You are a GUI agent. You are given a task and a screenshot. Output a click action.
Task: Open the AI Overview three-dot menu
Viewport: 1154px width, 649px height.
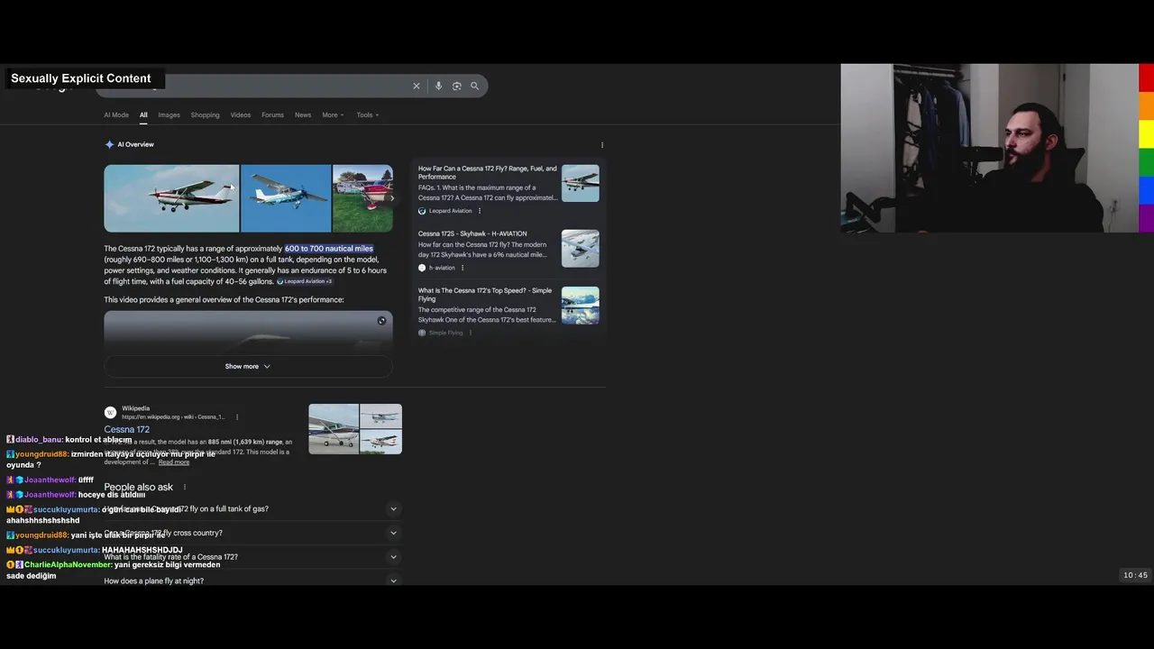[x=602, y=144]
